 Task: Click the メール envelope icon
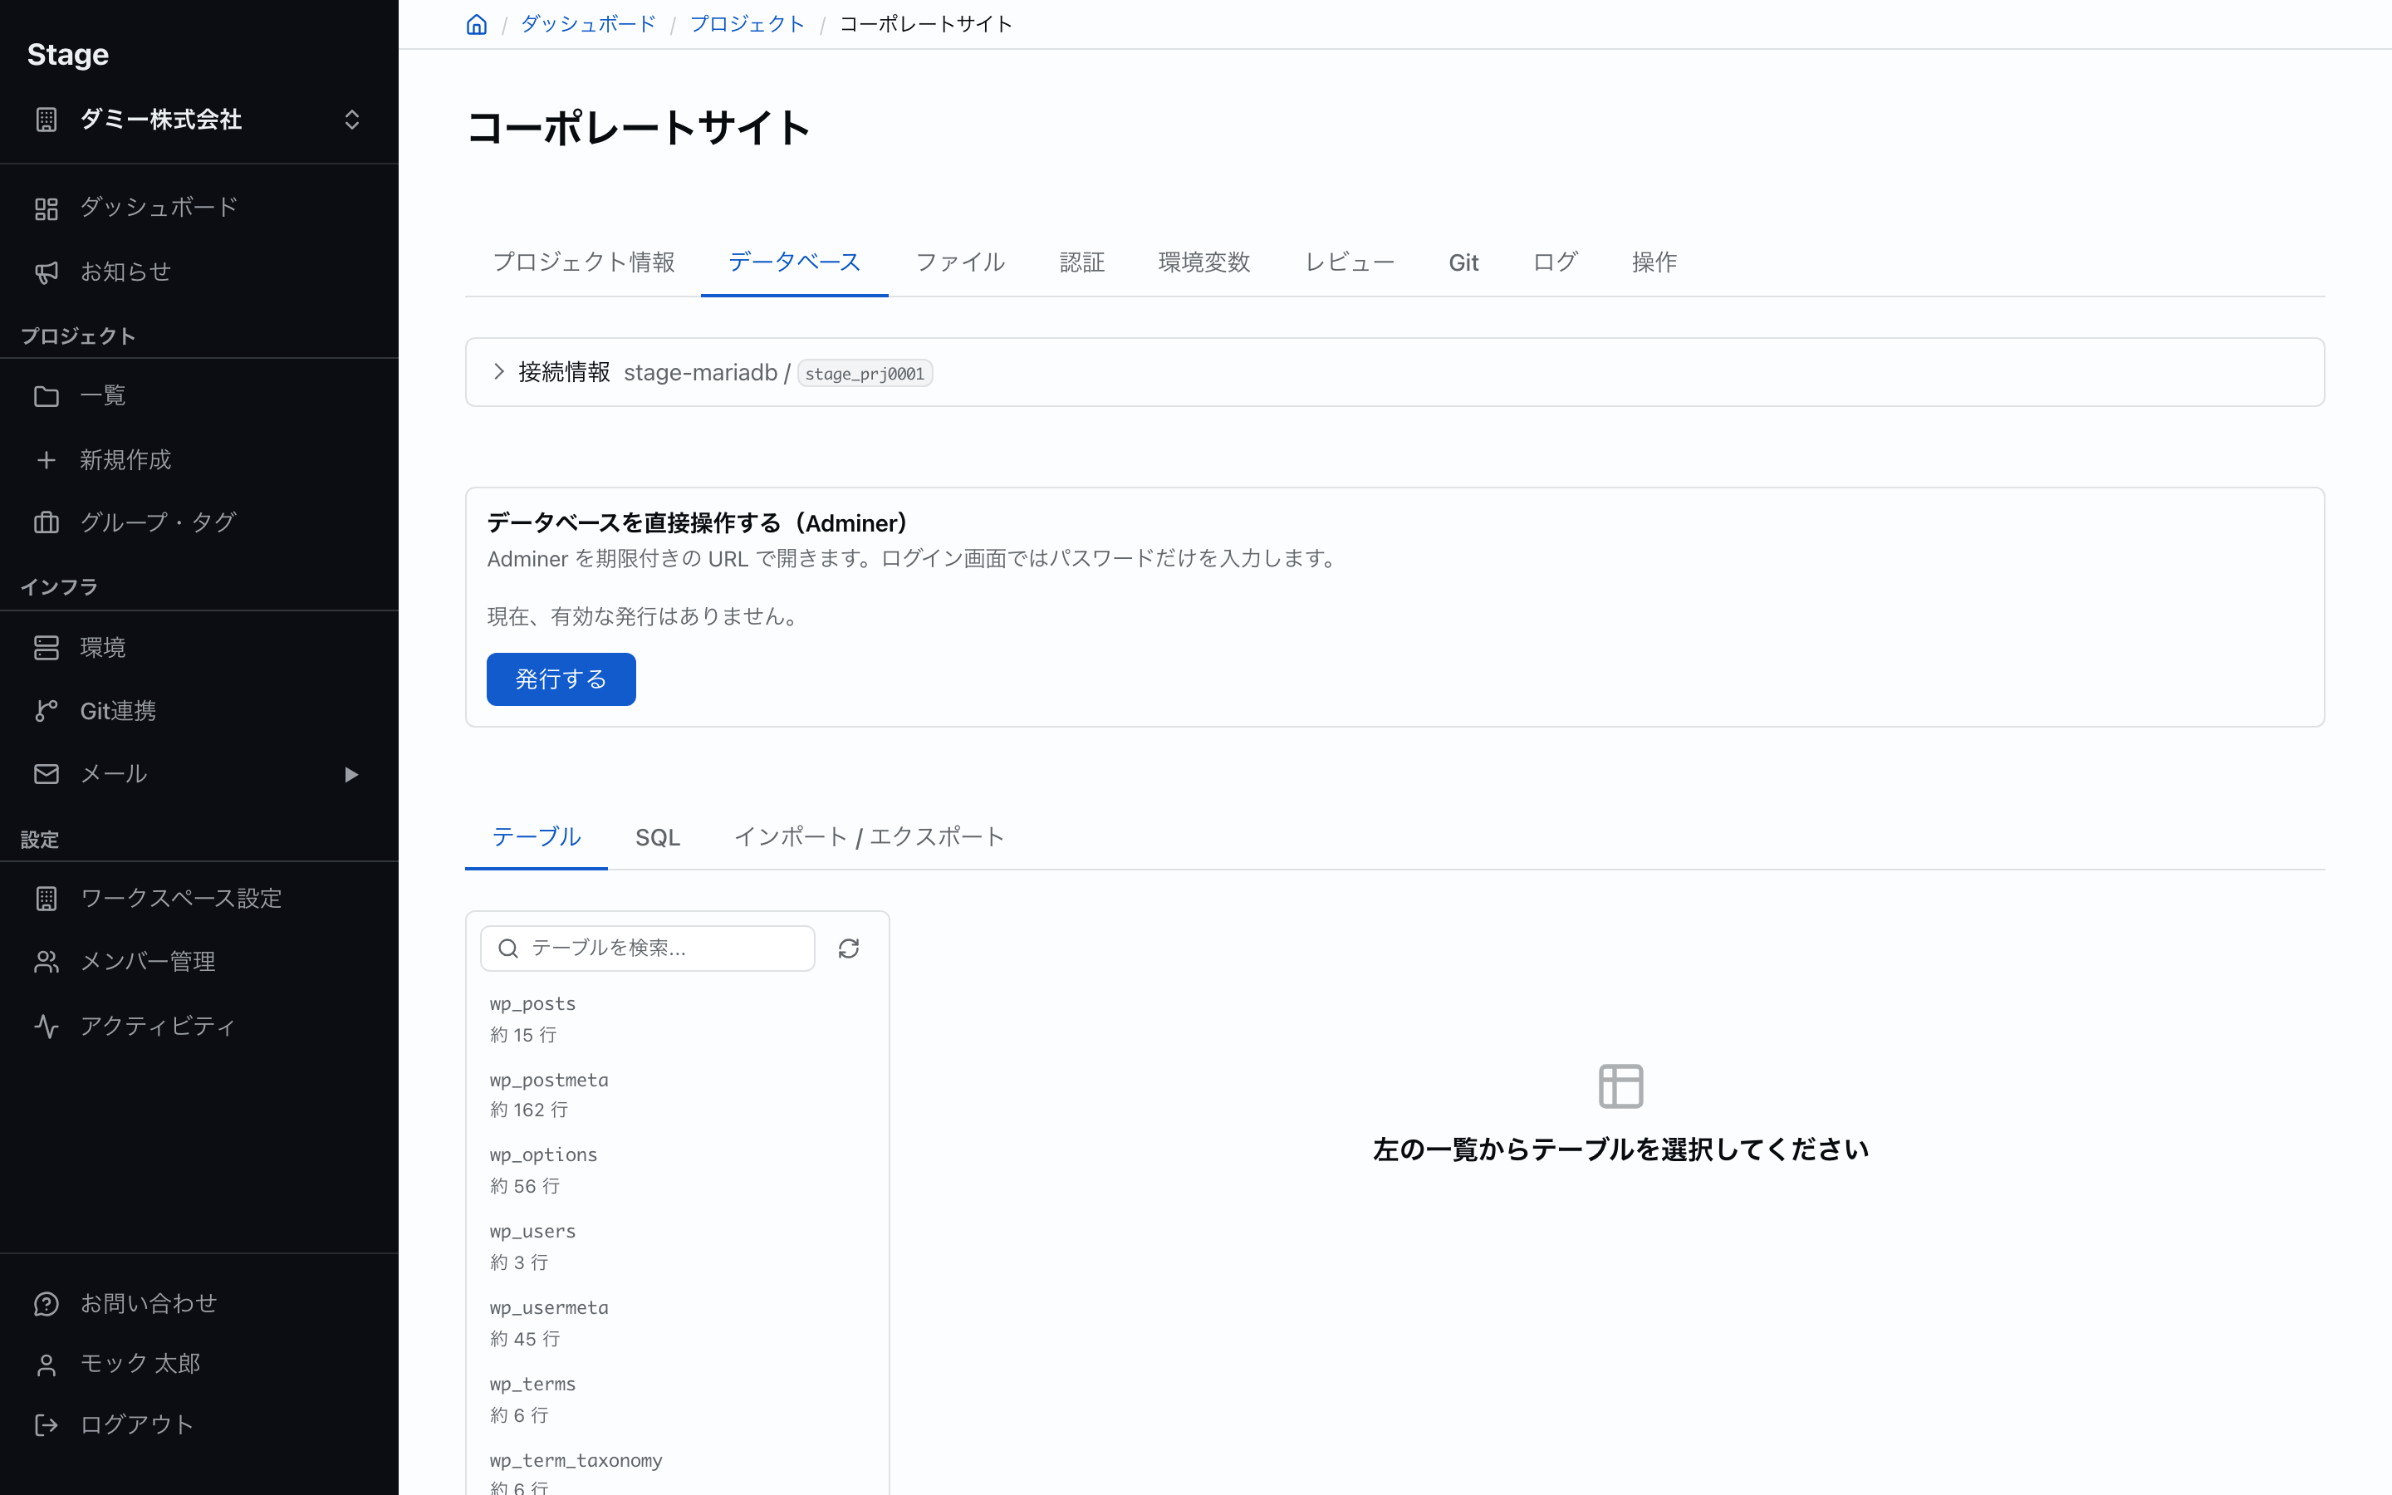pyautogui.click(x=47, y=774)
